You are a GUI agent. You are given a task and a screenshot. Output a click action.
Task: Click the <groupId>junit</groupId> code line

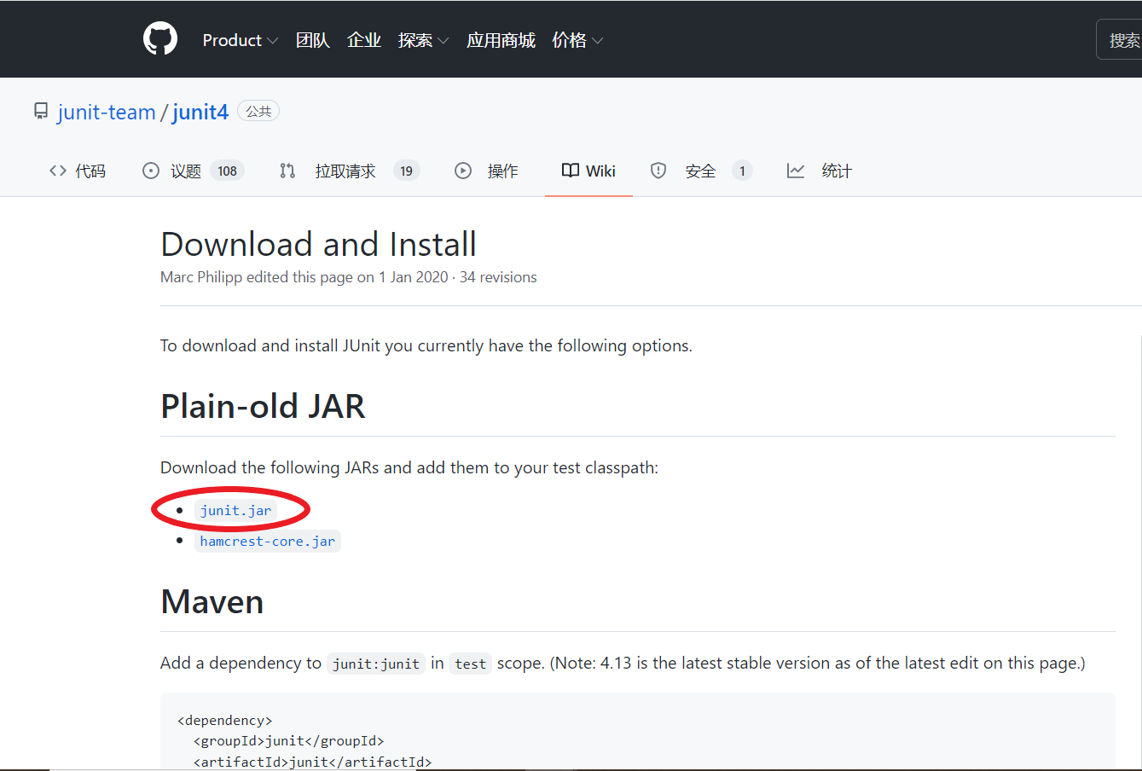click(x=289, y=741)
